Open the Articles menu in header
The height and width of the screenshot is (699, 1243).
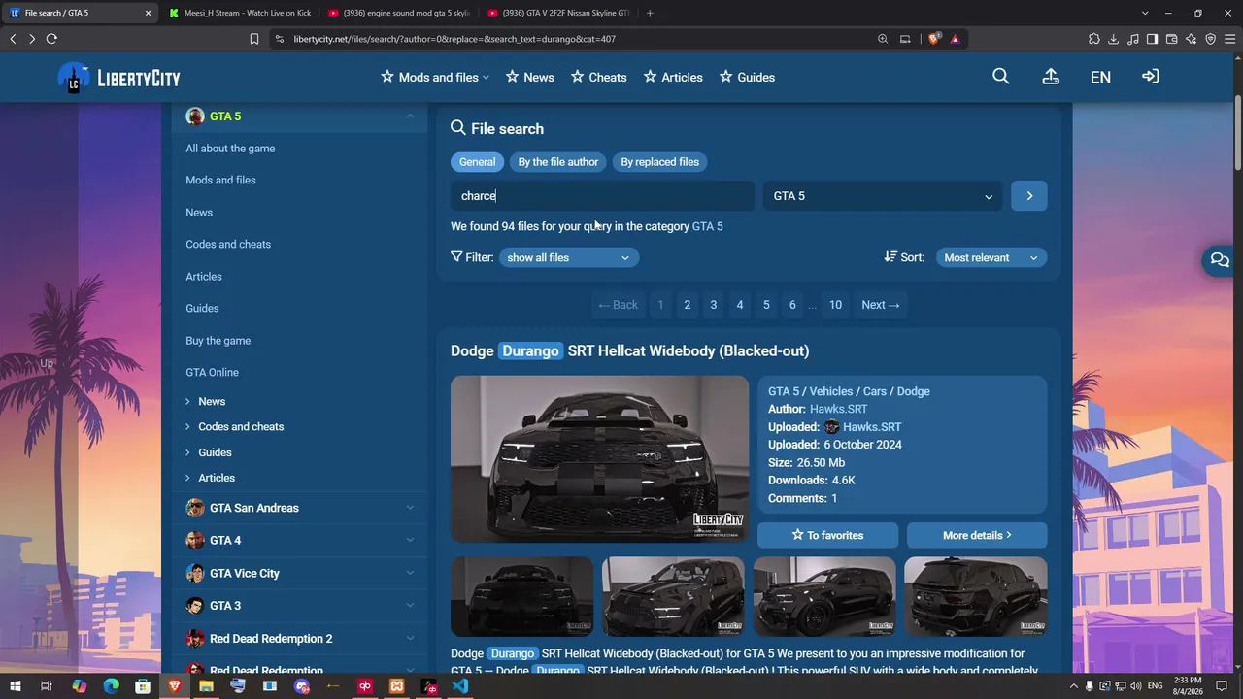click(x=673, y=78)
